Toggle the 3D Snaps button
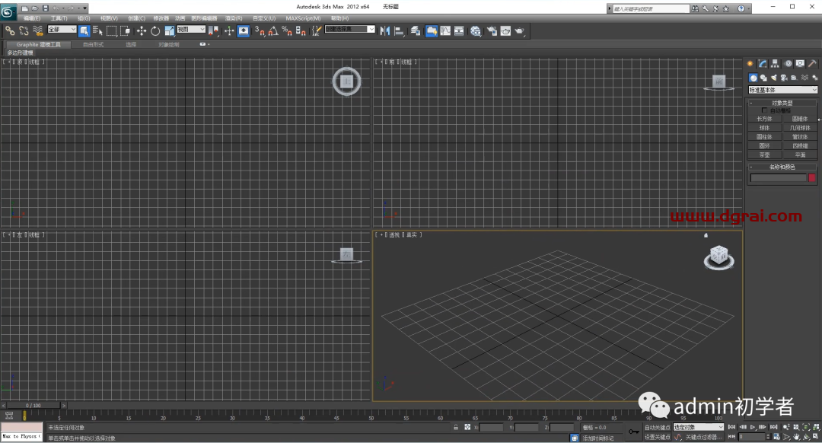Image resolution: width=822 pixels, height=443 pixels. (260, 31)
